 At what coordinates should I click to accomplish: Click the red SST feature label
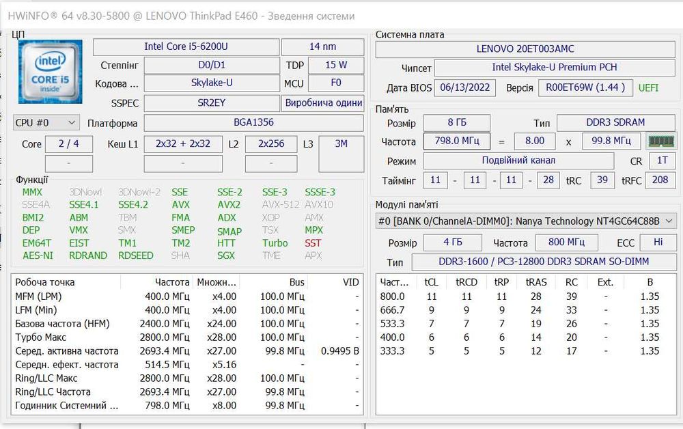pyautogui.click(x=313, y=243)
